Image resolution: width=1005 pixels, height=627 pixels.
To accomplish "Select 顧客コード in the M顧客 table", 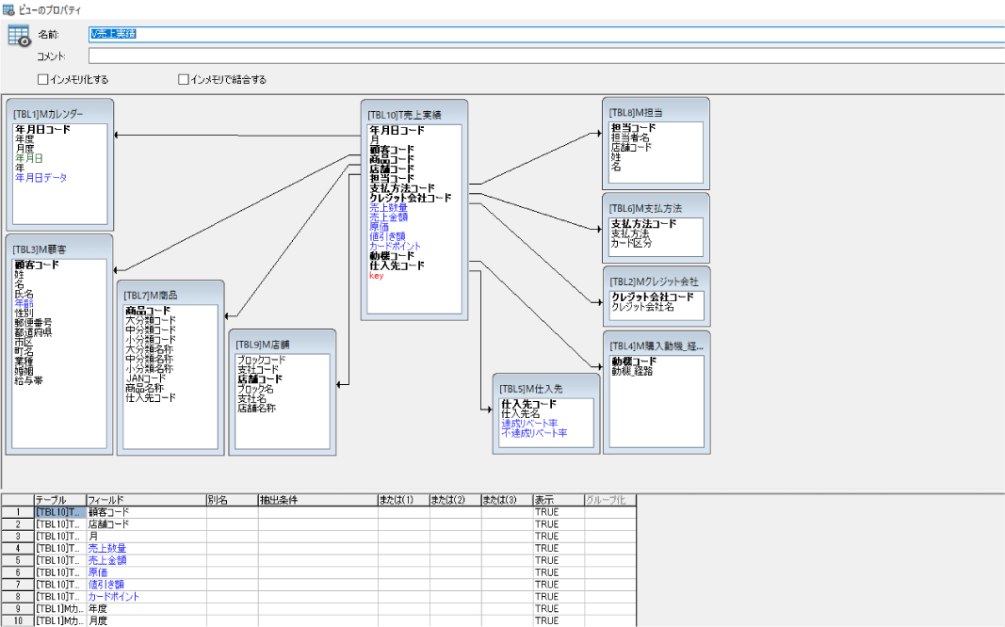I will [x=37, y=265].
